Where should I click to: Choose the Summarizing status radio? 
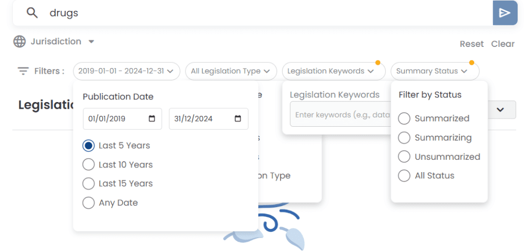[404, 138]
